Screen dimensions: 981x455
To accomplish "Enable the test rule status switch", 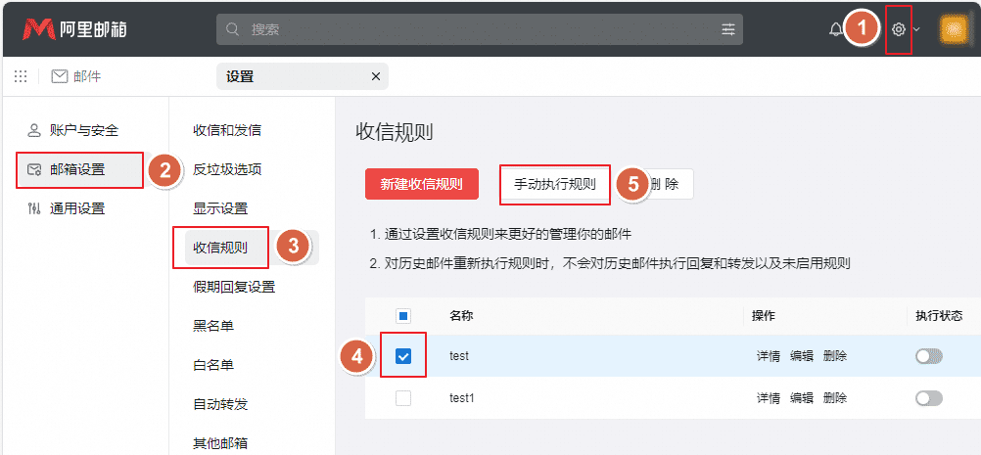I will pyautogui.click(x=928, y=357).
